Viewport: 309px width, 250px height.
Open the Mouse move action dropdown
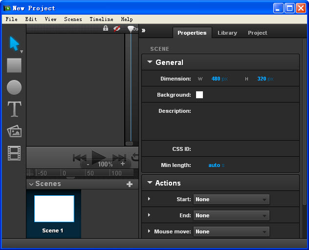coord(231,231)
